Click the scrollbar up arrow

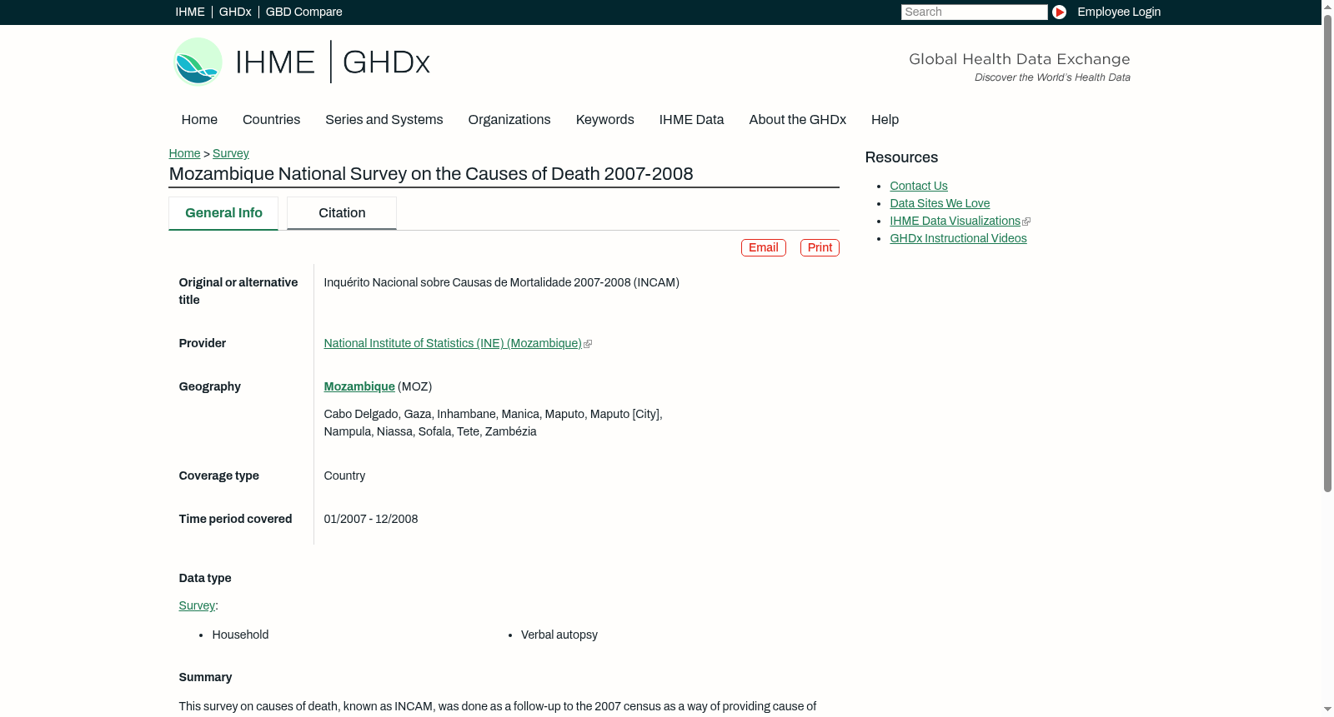point(1327,7)
